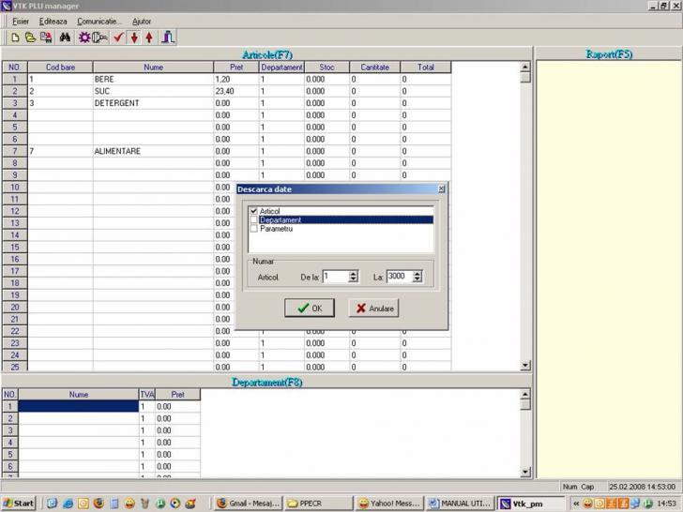Click the Pret column header in Articole
The width and height of the screenshot is (683, 512).
click(x=236, y=68)
